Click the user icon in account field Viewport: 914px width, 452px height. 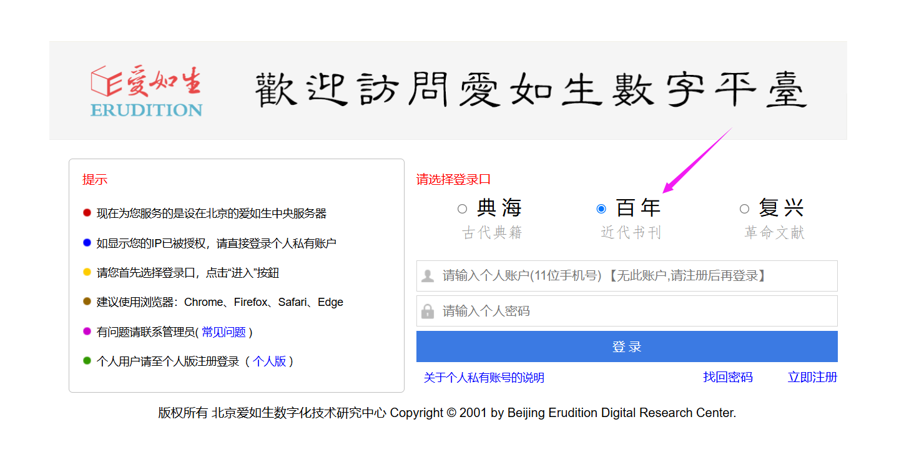[428, 276]
